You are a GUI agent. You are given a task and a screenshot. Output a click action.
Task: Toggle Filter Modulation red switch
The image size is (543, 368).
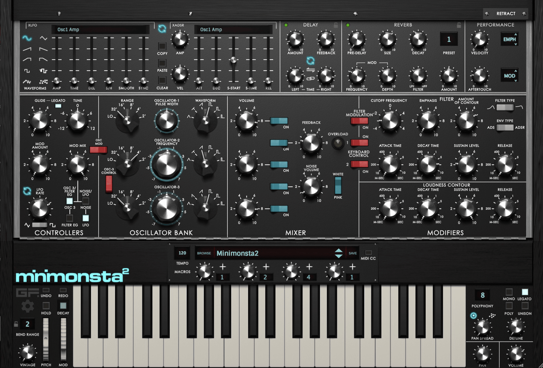[x=359, y=121]
